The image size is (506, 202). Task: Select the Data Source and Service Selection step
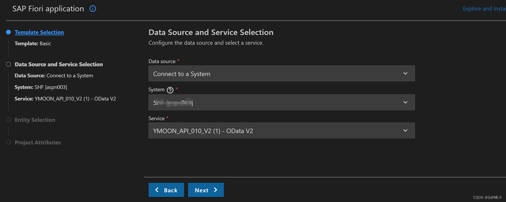tap(59, 64)
